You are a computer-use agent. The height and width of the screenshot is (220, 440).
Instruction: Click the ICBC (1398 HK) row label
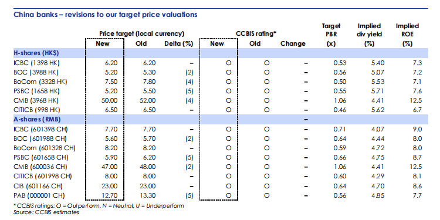[36, 63]
